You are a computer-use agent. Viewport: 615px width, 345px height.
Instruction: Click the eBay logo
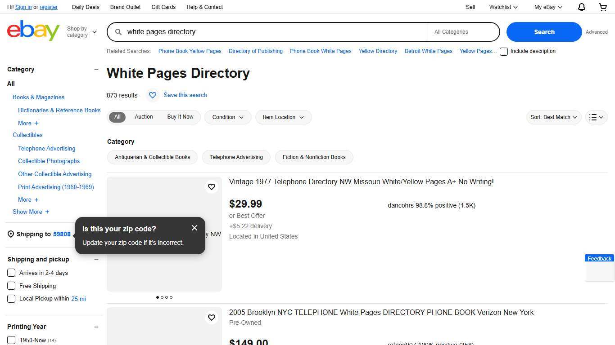(x=33, y=30)
